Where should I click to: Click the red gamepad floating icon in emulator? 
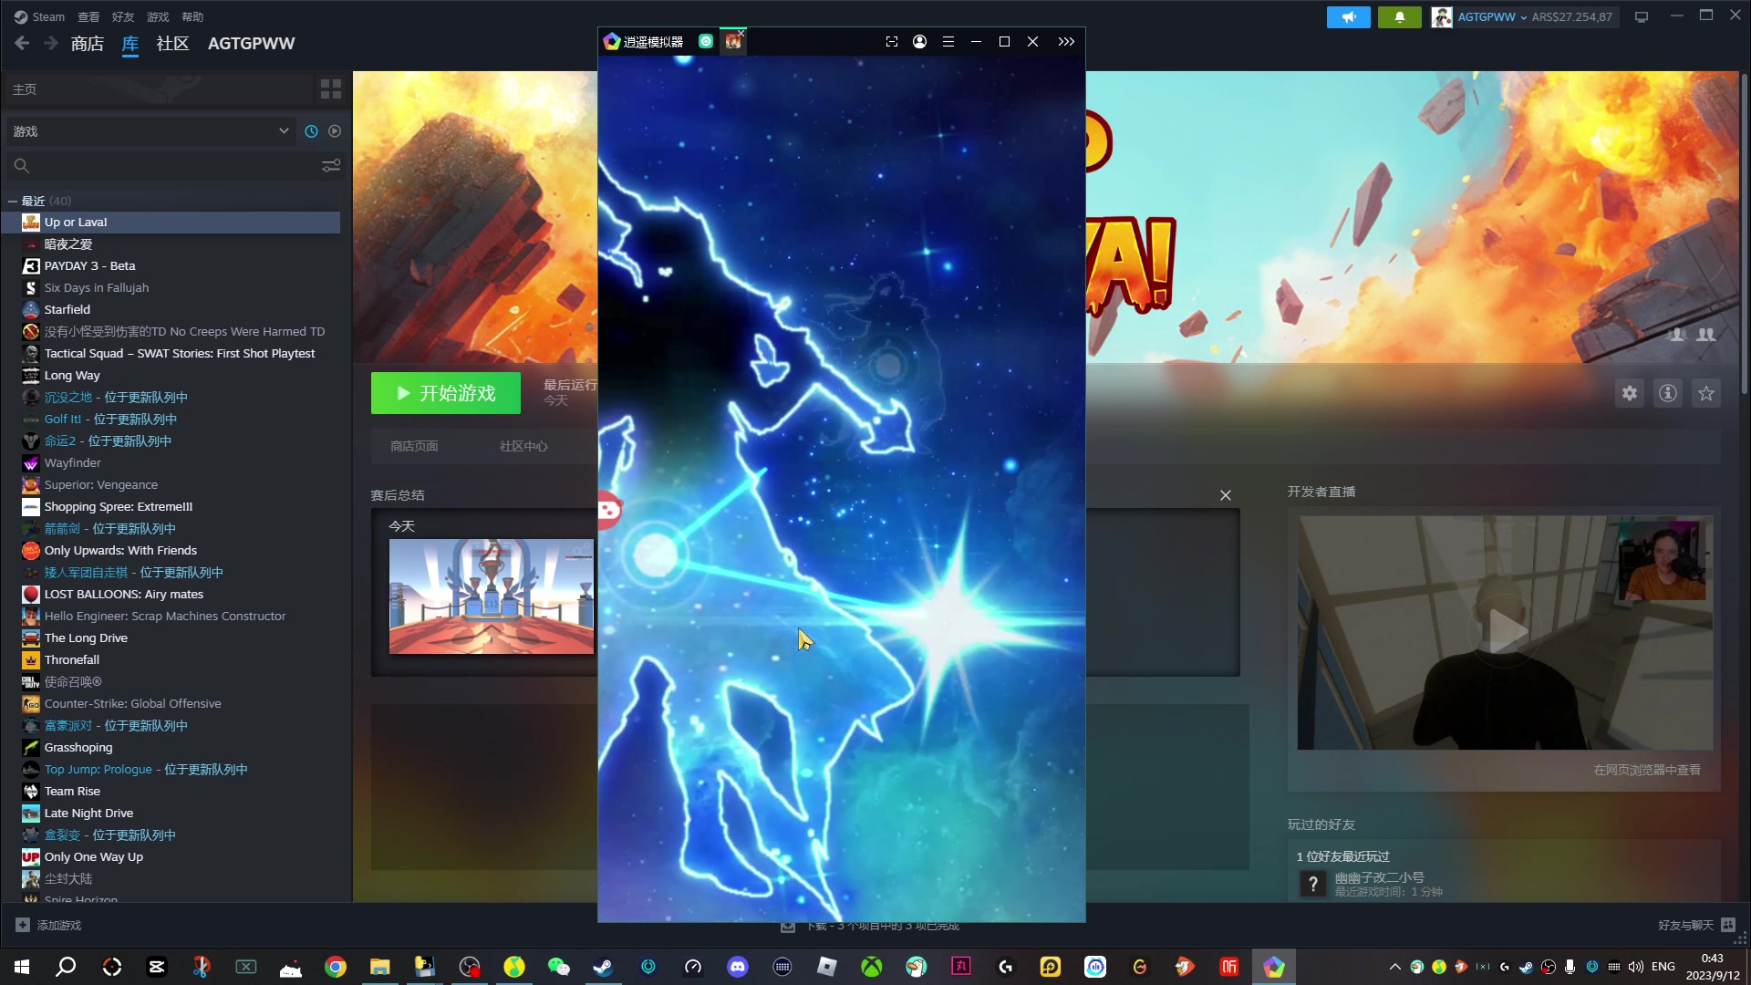click(x=608, y=510)
